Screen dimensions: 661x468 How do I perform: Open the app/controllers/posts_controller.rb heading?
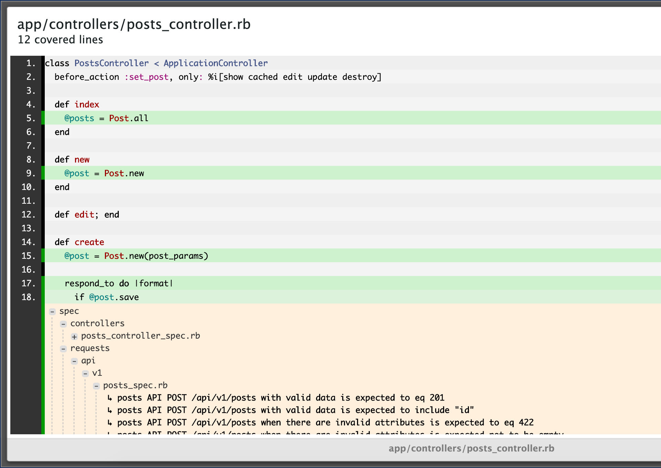[134, 24]
